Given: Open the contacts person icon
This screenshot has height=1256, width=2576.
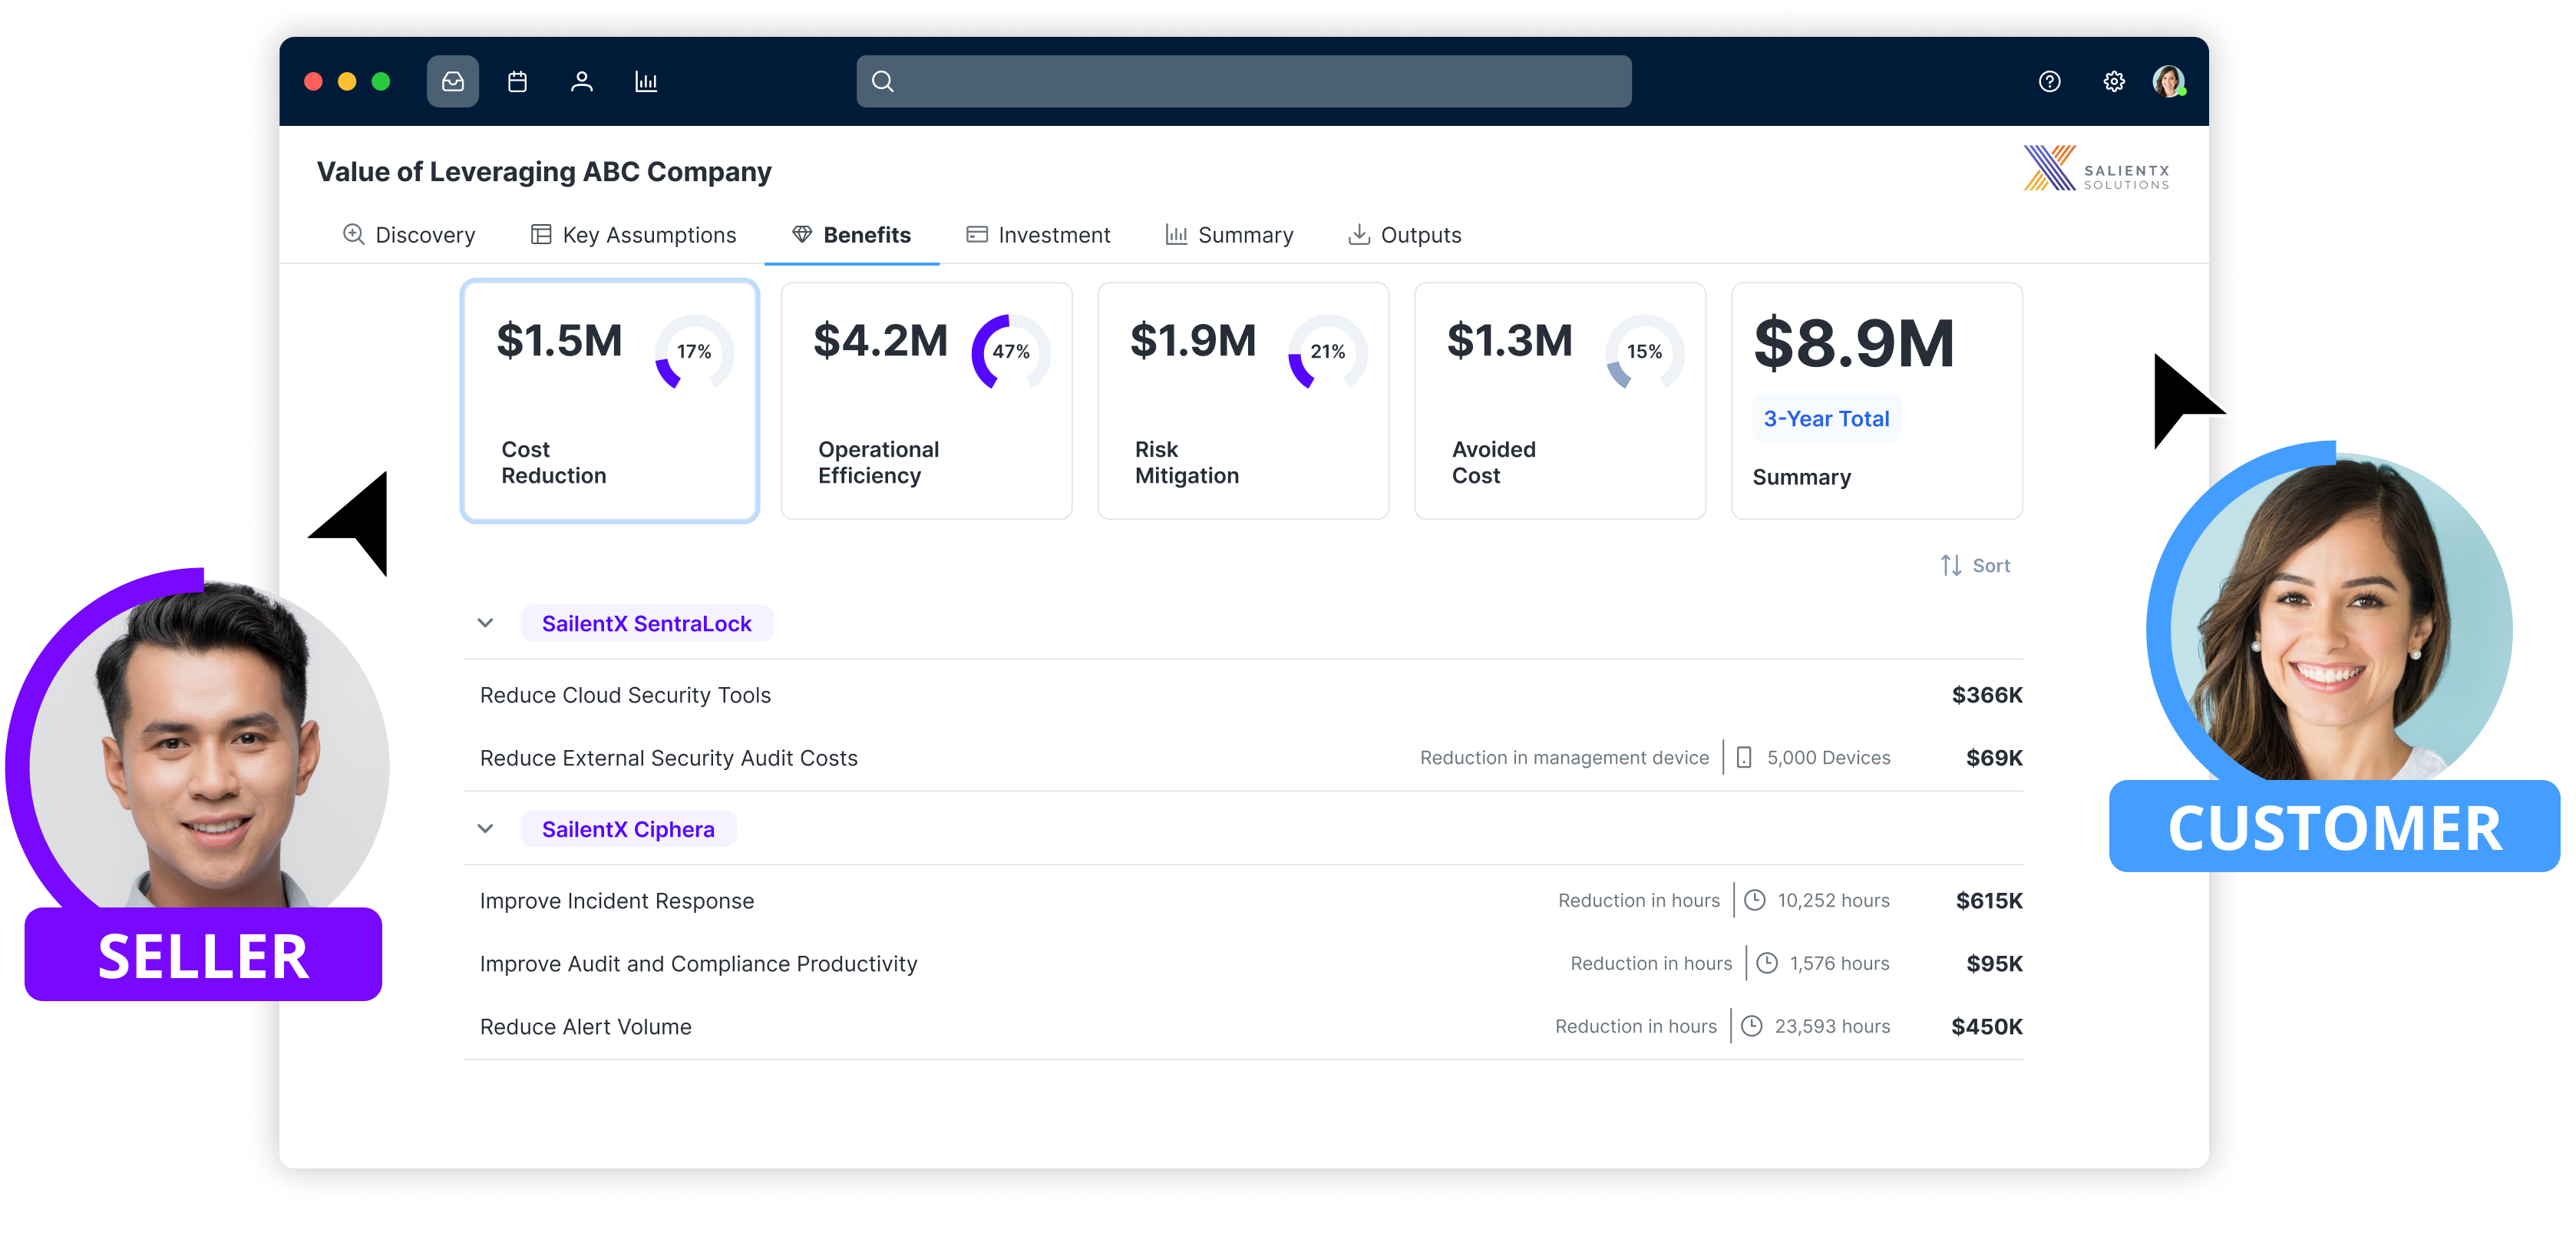Looking at the screenshot, I should tap(581, 81).
